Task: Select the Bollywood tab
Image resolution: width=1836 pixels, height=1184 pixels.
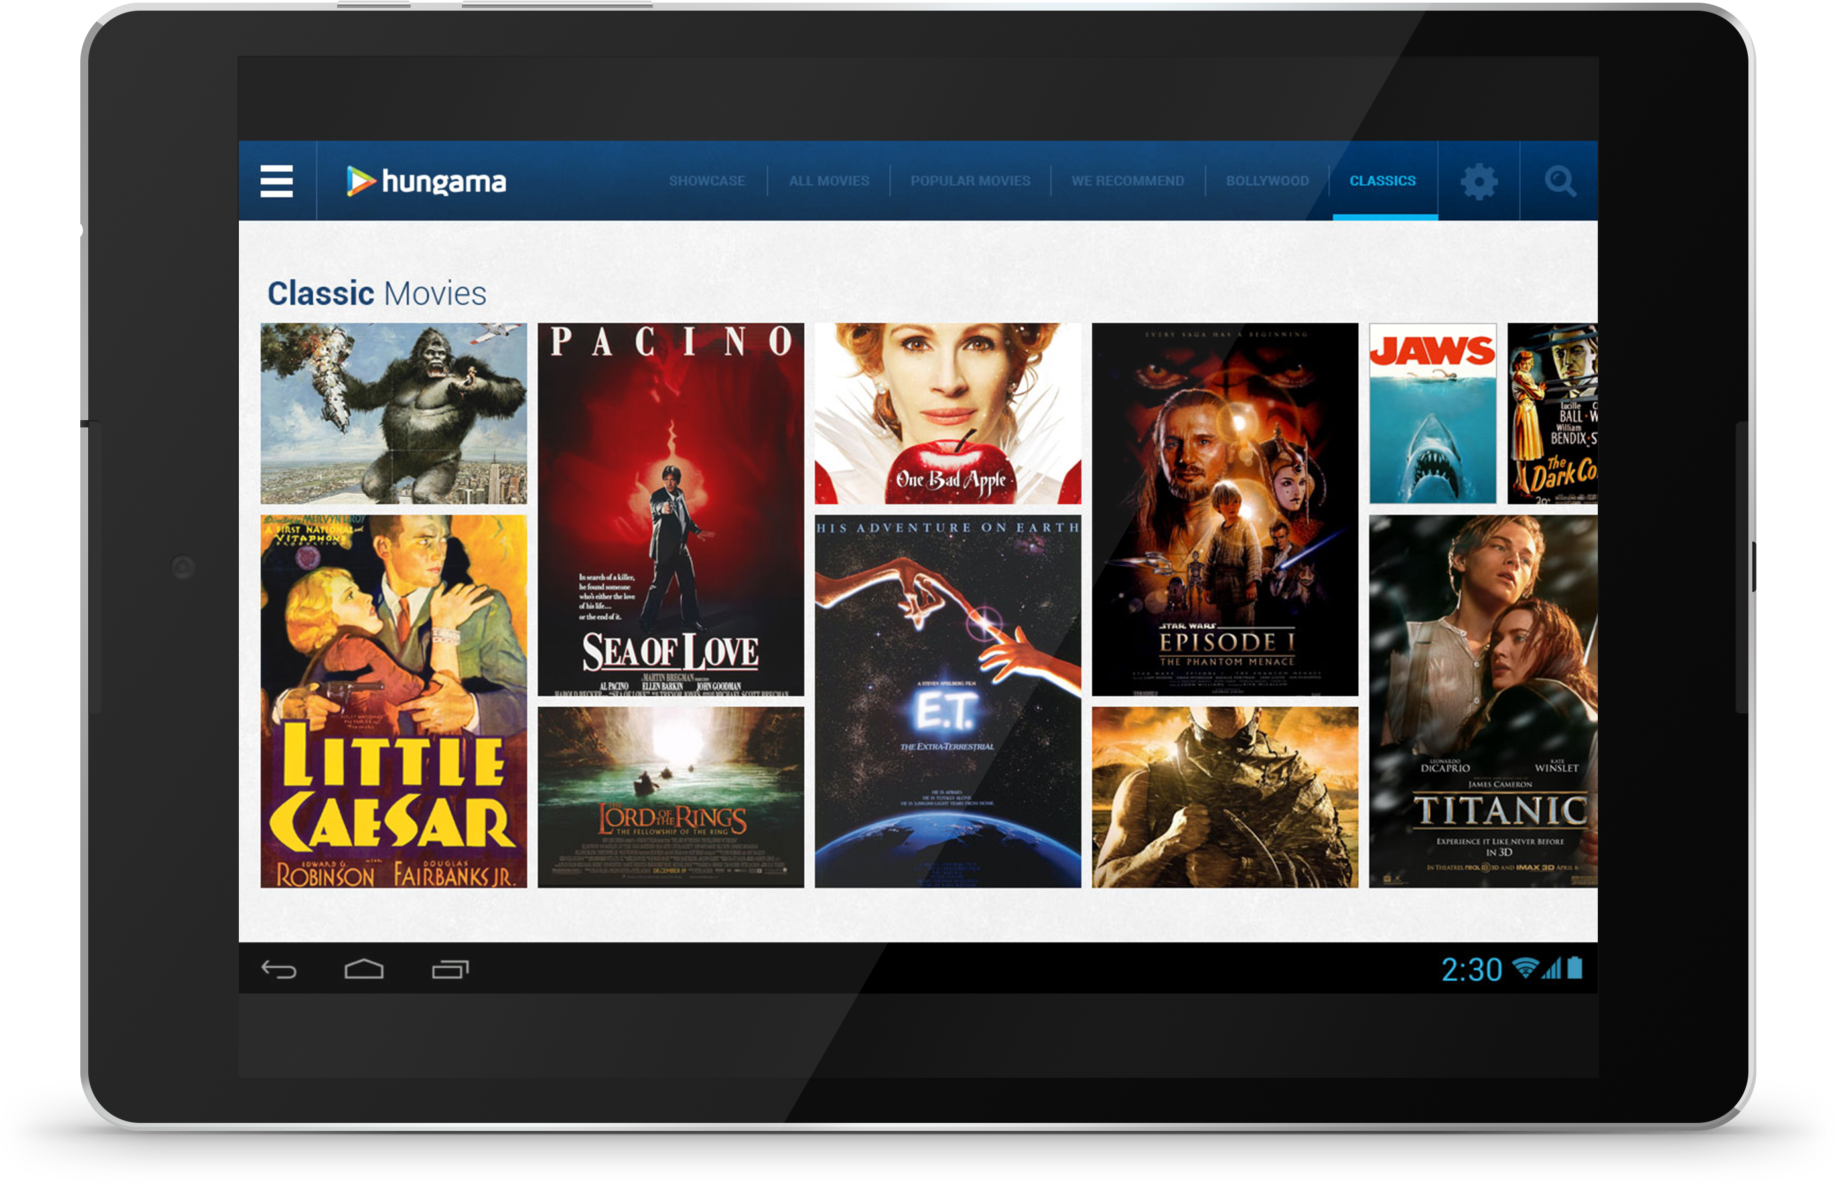Action: pyautogui.click(x=1267, y=181)
